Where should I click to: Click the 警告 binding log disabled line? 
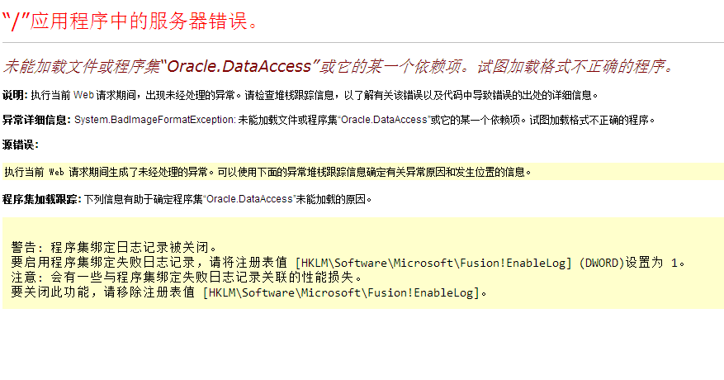pyautogui.click(x=114, y=247)
